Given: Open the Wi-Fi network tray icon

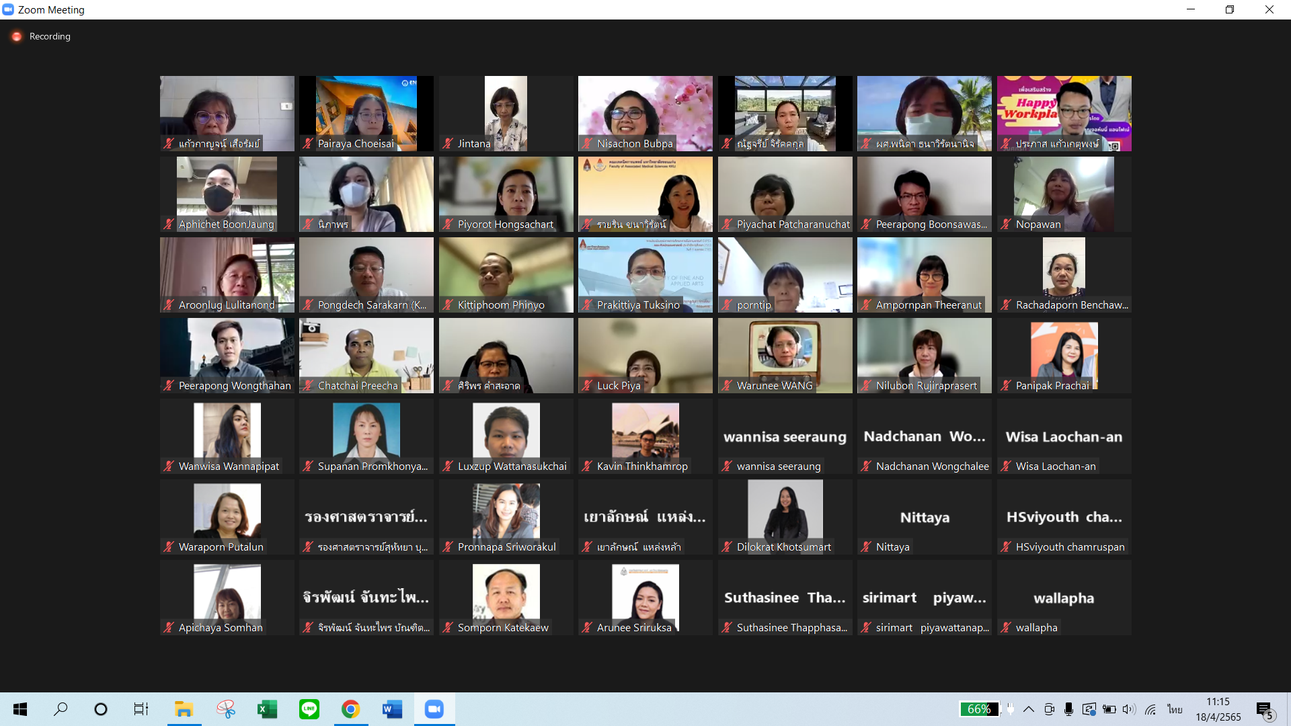Looking at the screenshot, I should [1150, 709].
